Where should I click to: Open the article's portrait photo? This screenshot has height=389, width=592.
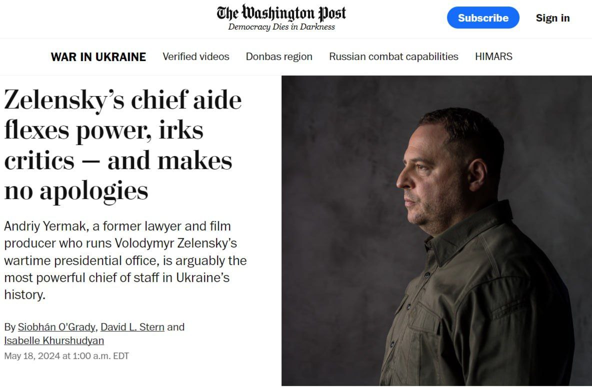[436, 230]
